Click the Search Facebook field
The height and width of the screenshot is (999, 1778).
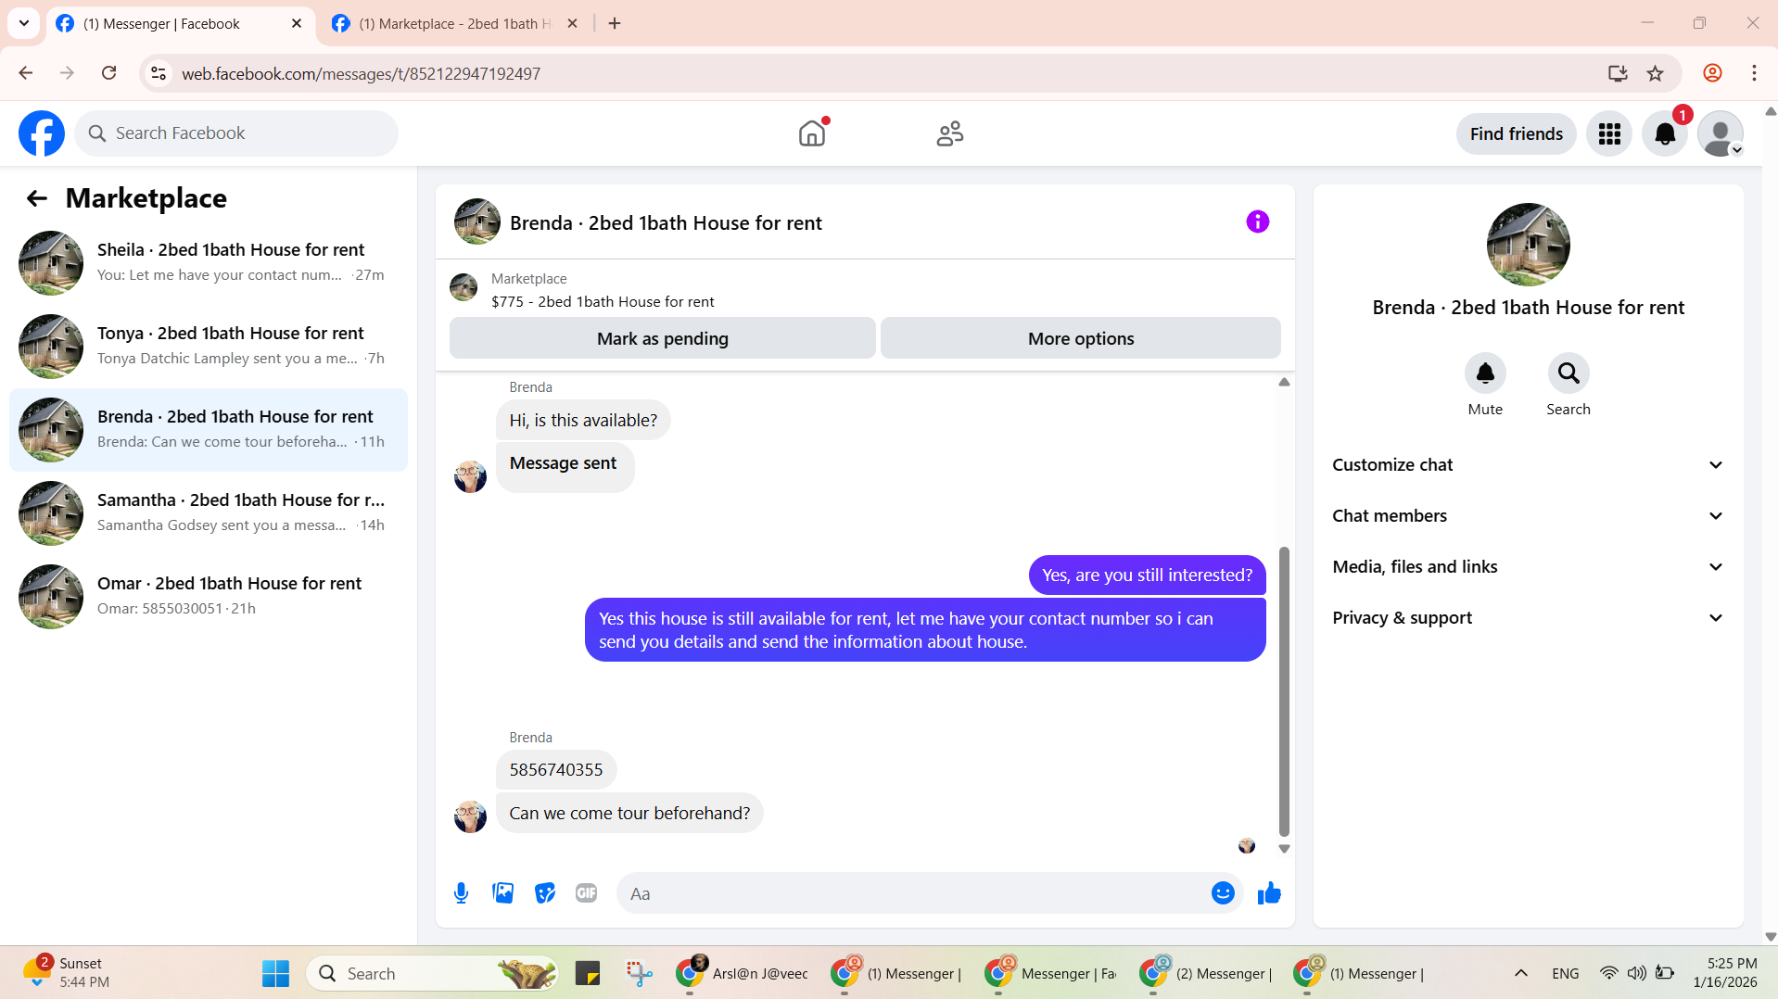coord(236,133)
